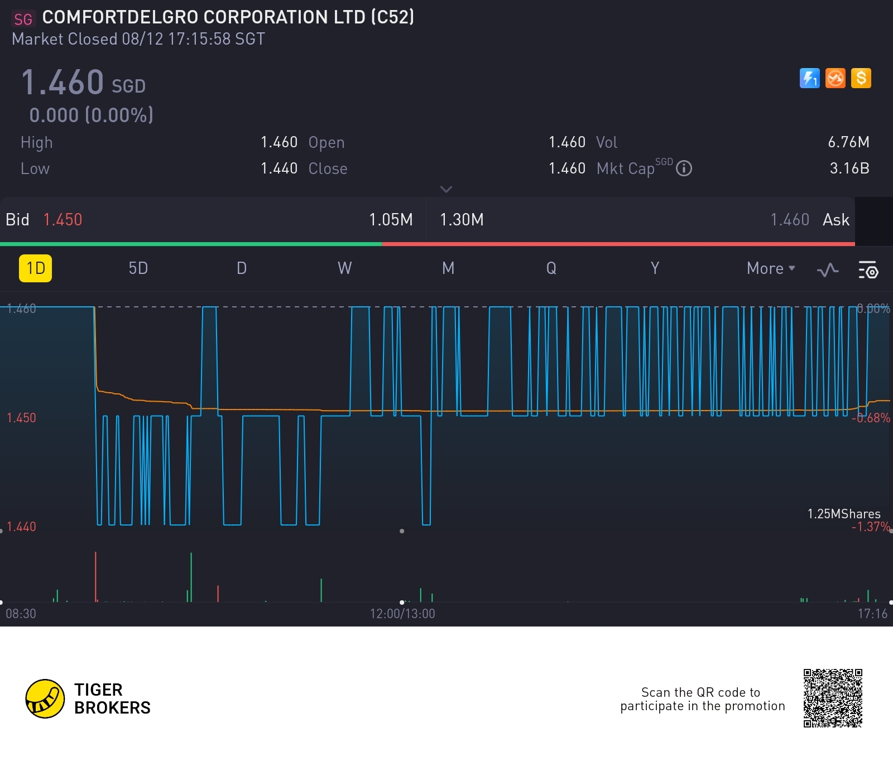Open the chart settings list icon
This screenshot has height=771, width=893.
[x=868, y=269]
